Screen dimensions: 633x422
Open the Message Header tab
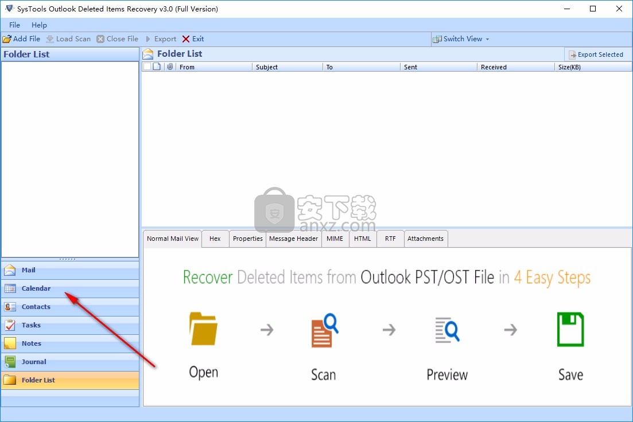click(293, 239)
